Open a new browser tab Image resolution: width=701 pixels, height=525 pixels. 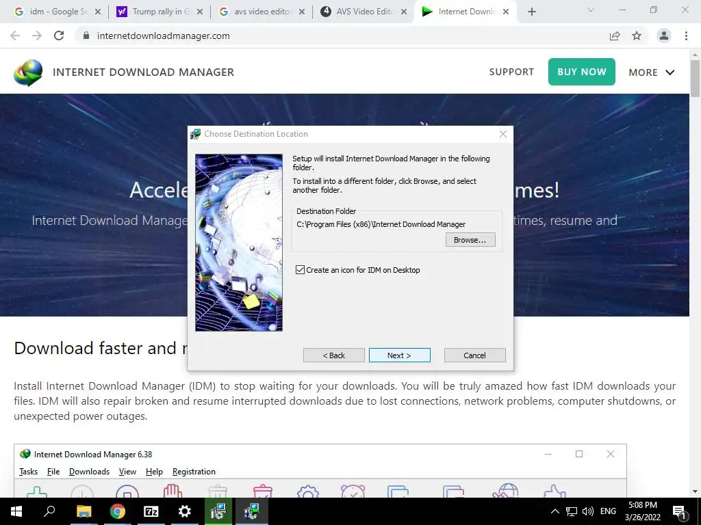click(531, 12)
